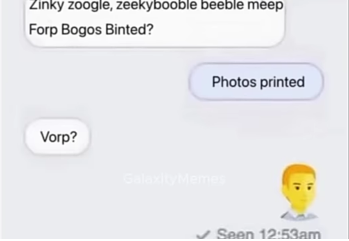The width and height of the screenshot is (349, 241).
Task: Click the question mark after Vorp
Action: (x=73, y=137)
